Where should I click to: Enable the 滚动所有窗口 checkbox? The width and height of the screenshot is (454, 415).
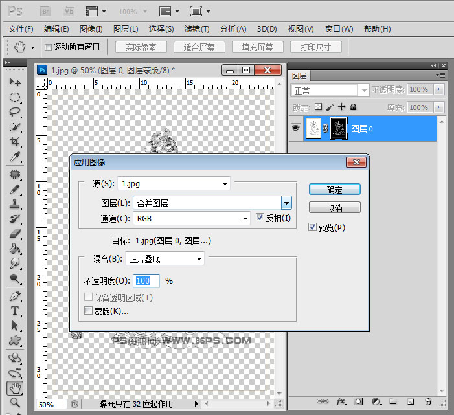point(49,47)
